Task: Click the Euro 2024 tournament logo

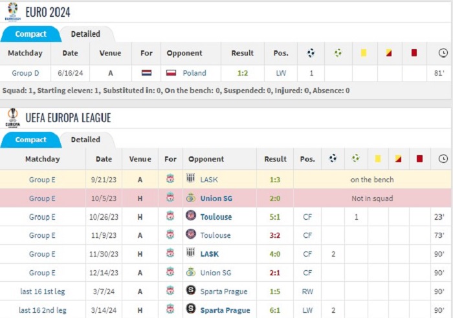Action: [x=13, y=12]
